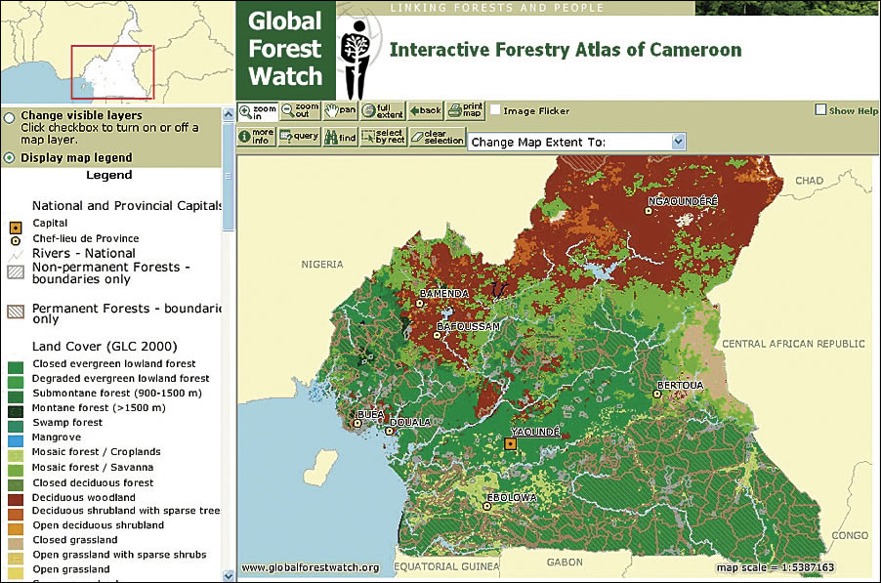Clear the current map selection
Image resolution: width=881 pixels, height=583 pixels.
click(437, 137)
